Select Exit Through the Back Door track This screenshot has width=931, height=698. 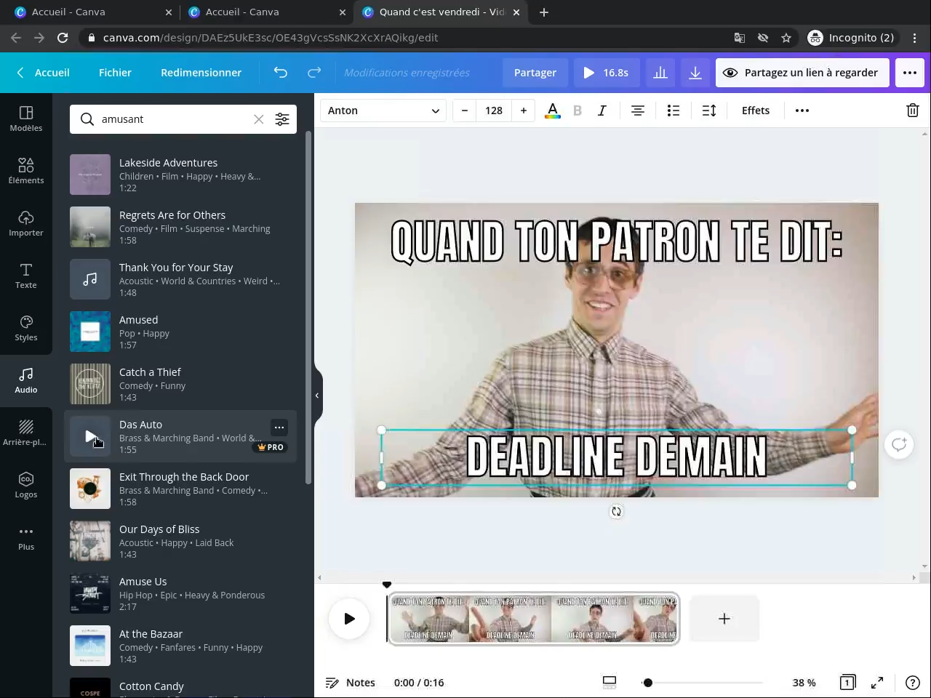(x=180, y=489)
